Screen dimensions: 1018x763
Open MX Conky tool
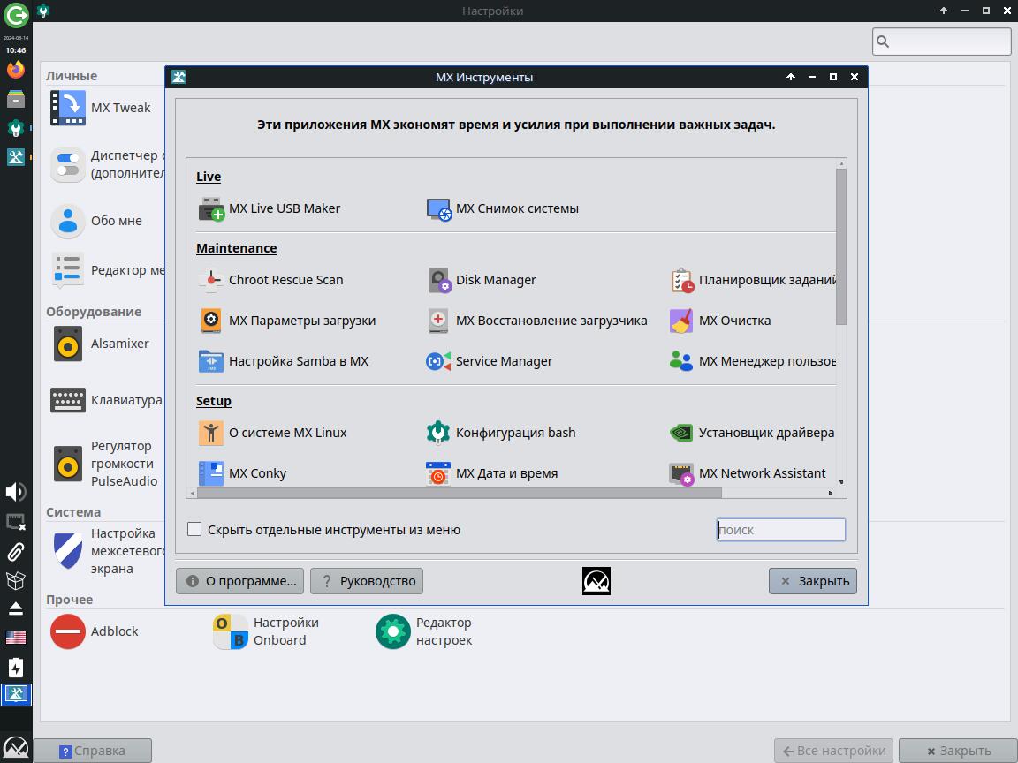coord(242,473)
